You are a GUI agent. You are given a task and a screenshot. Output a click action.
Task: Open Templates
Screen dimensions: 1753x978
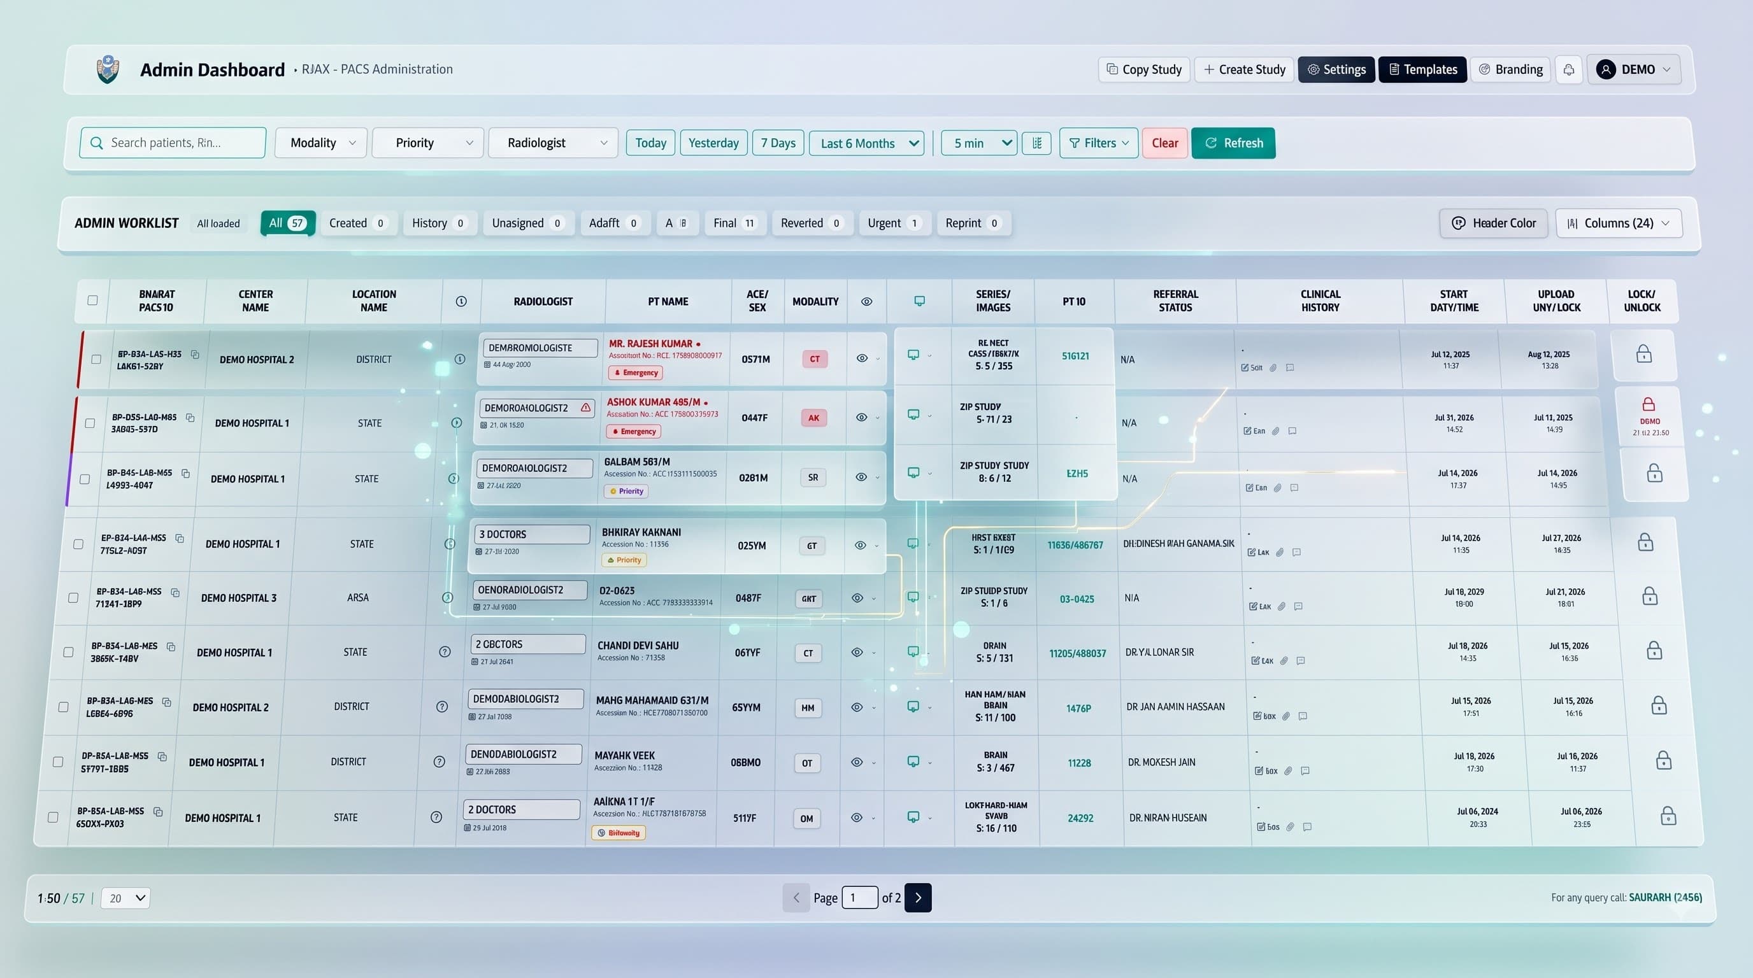point(1422,69)
